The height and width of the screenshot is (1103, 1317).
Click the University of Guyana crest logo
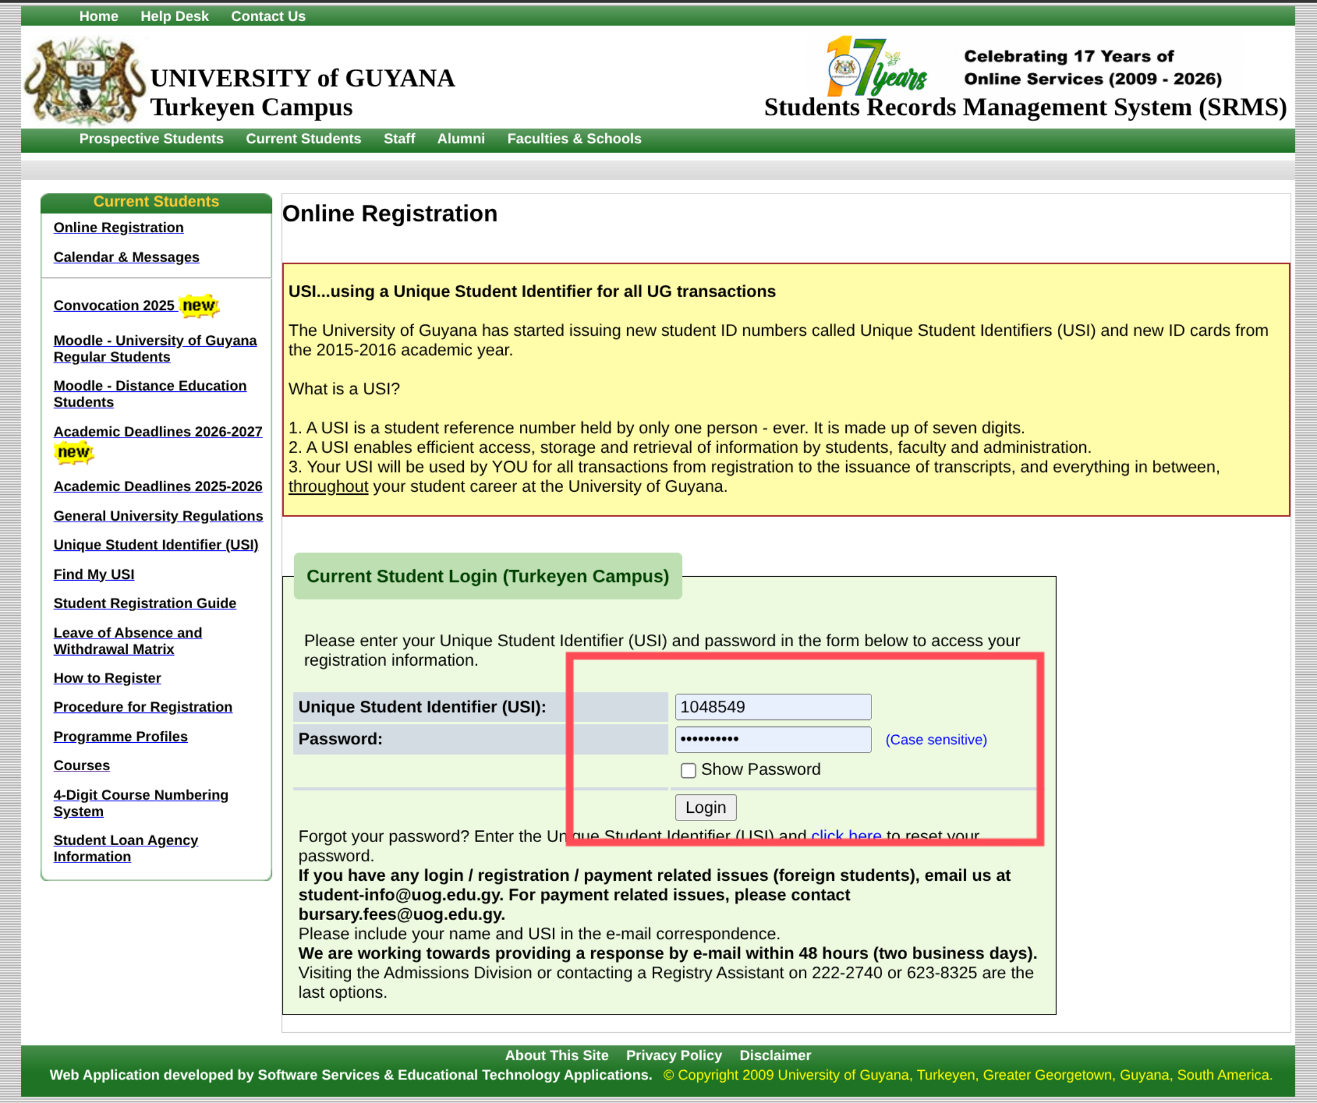[85, 81]
